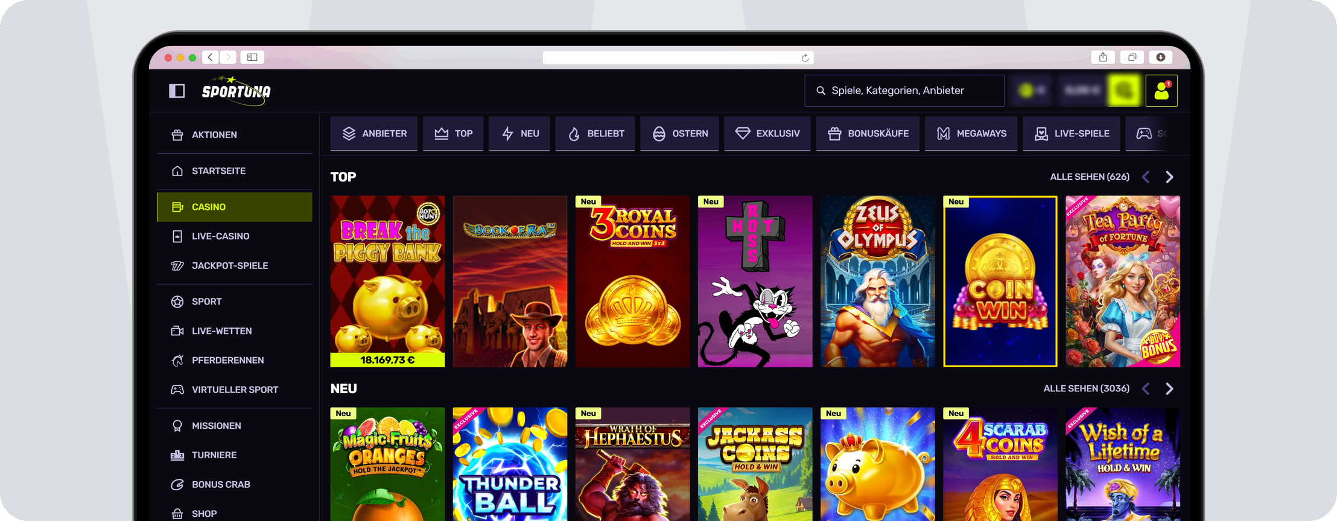Click the browser share icon
1337x521 pixels.
coord(1103,57)
